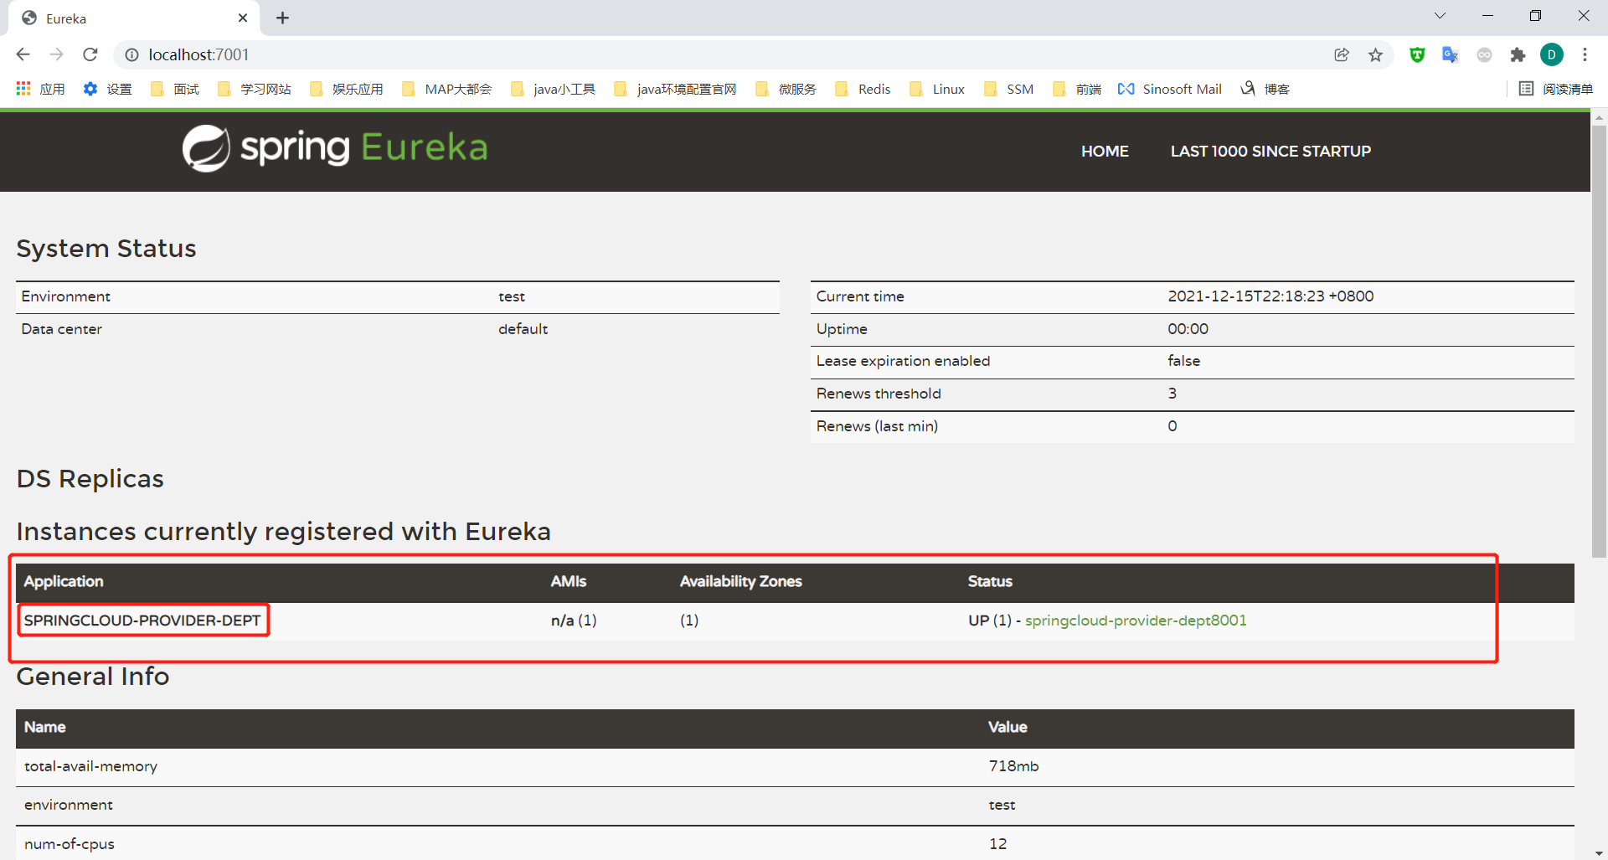Click the browser forward arrow
1608x860 pixels.
(56, 54)
